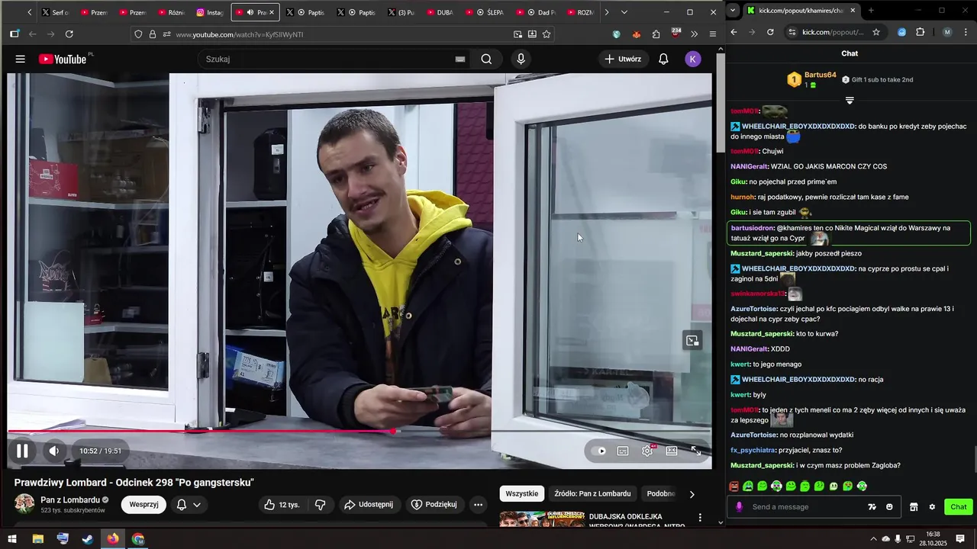Reload the Kick chat window page
The height and width of the screenshot is (549, 977).
[x=770, y=32]
